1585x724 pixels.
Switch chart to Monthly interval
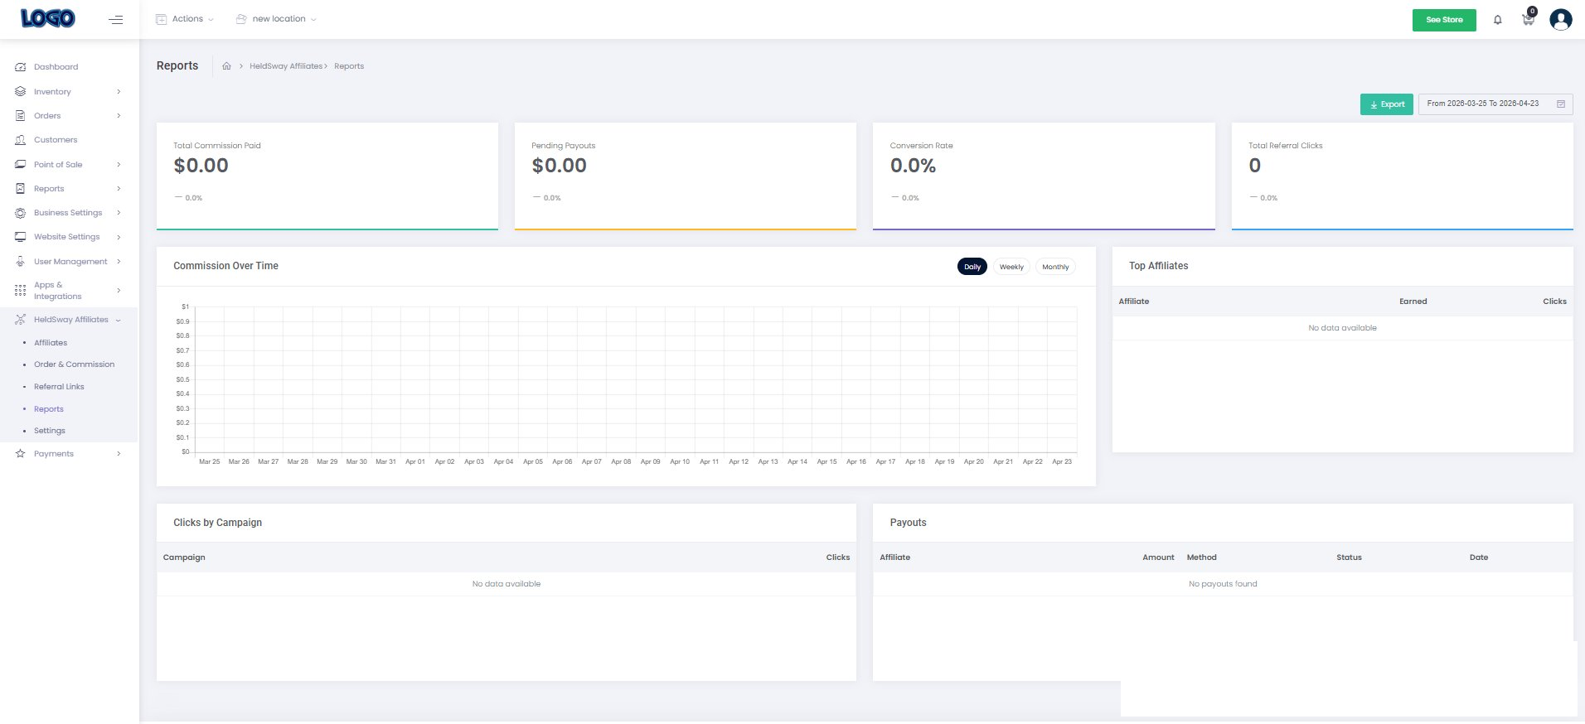(x=1055, y=267)
